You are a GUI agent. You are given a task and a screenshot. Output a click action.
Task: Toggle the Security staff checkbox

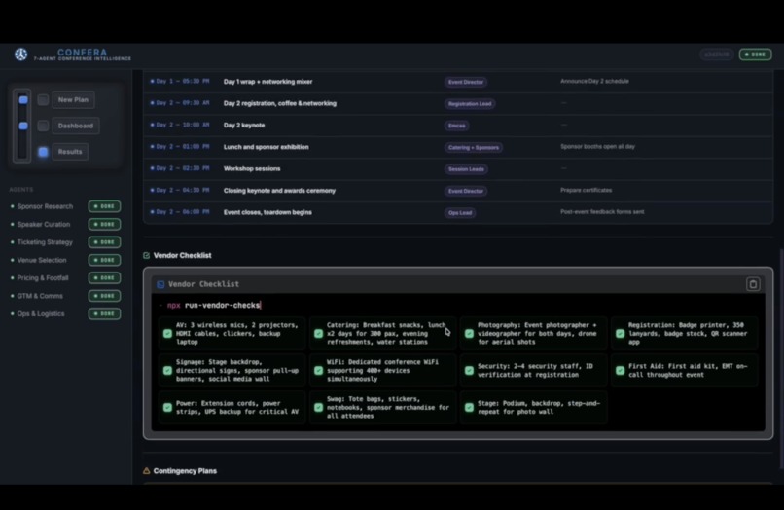pos(469,371)
